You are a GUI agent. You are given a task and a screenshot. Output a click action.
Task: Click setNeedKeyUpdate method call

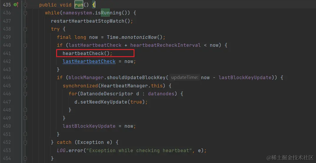[104, 102]
